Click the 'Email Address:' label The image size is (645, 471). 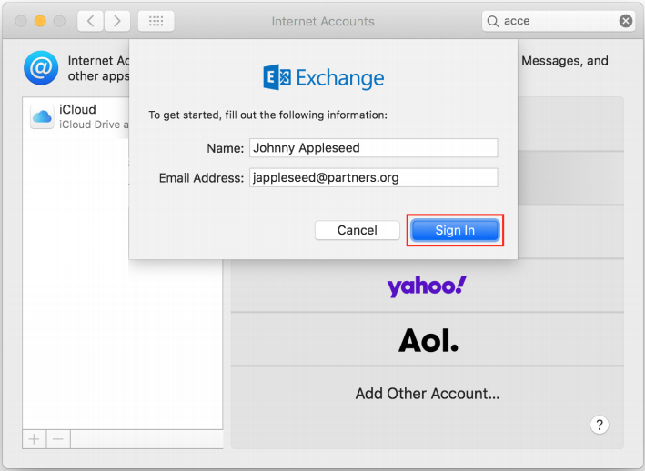202,178
